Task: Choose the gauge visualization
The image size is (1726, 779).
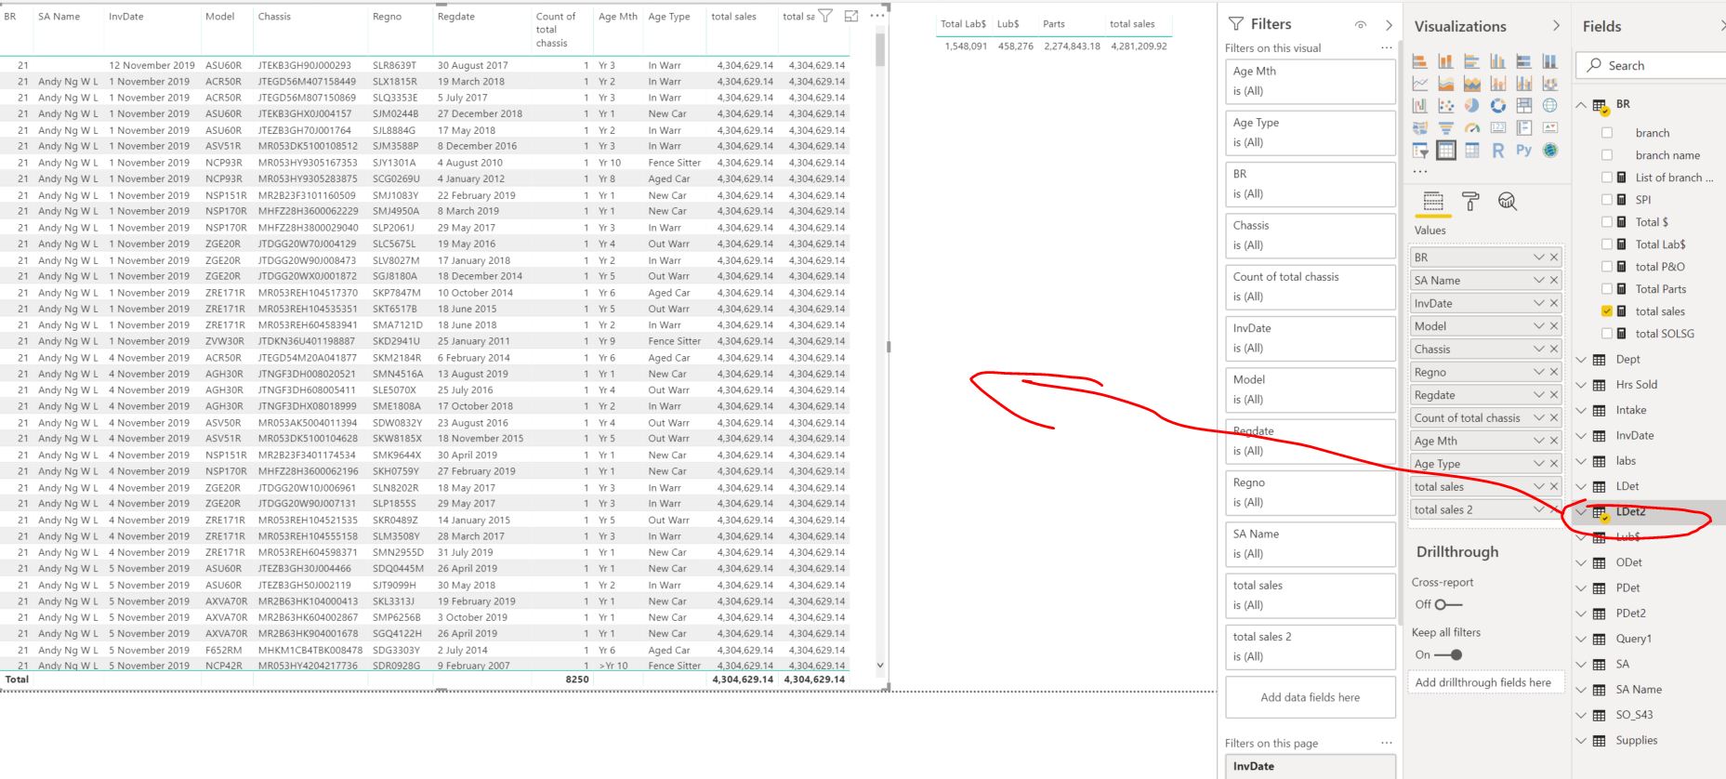Action: point(1471,128)
